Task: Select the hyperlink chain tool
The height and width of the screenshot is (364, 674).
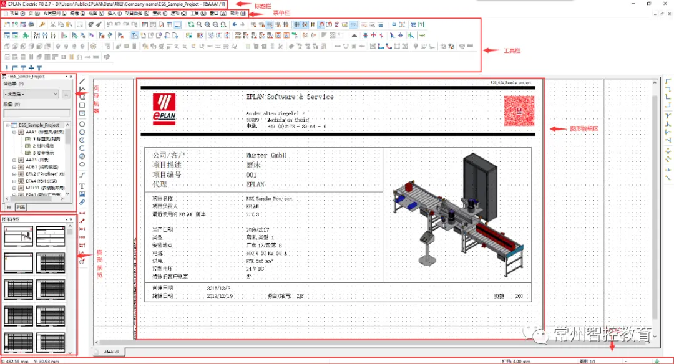Action: (82, 202)
